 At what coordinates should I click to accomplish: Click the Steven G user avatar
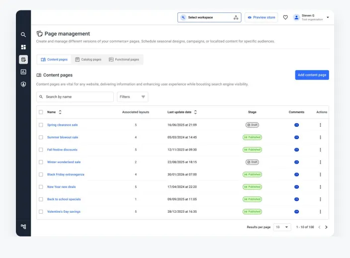tap(296, 17)
